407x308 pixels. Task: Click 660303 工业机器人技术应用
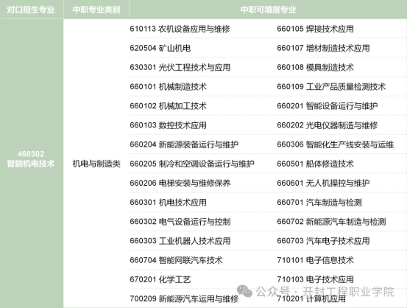pos(180,241)
